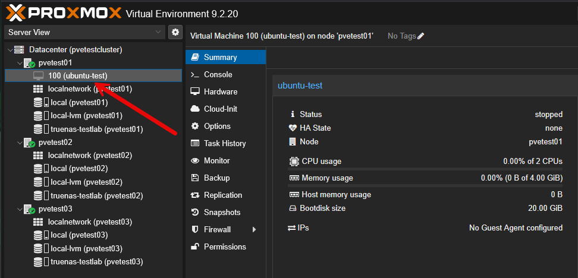578x278 pixels.
Task: Open the Permissions tab
Action: 225,247
